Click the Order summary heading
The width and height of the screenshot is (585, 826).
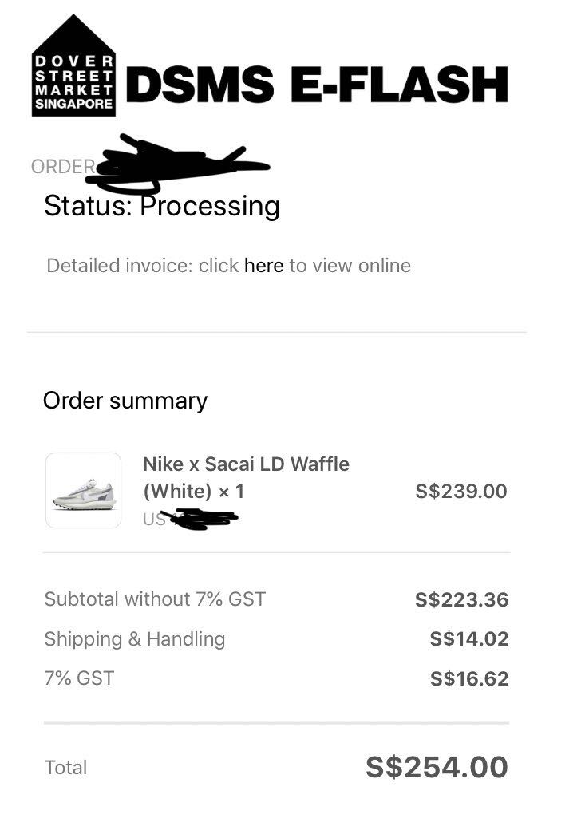coord(125,401)
